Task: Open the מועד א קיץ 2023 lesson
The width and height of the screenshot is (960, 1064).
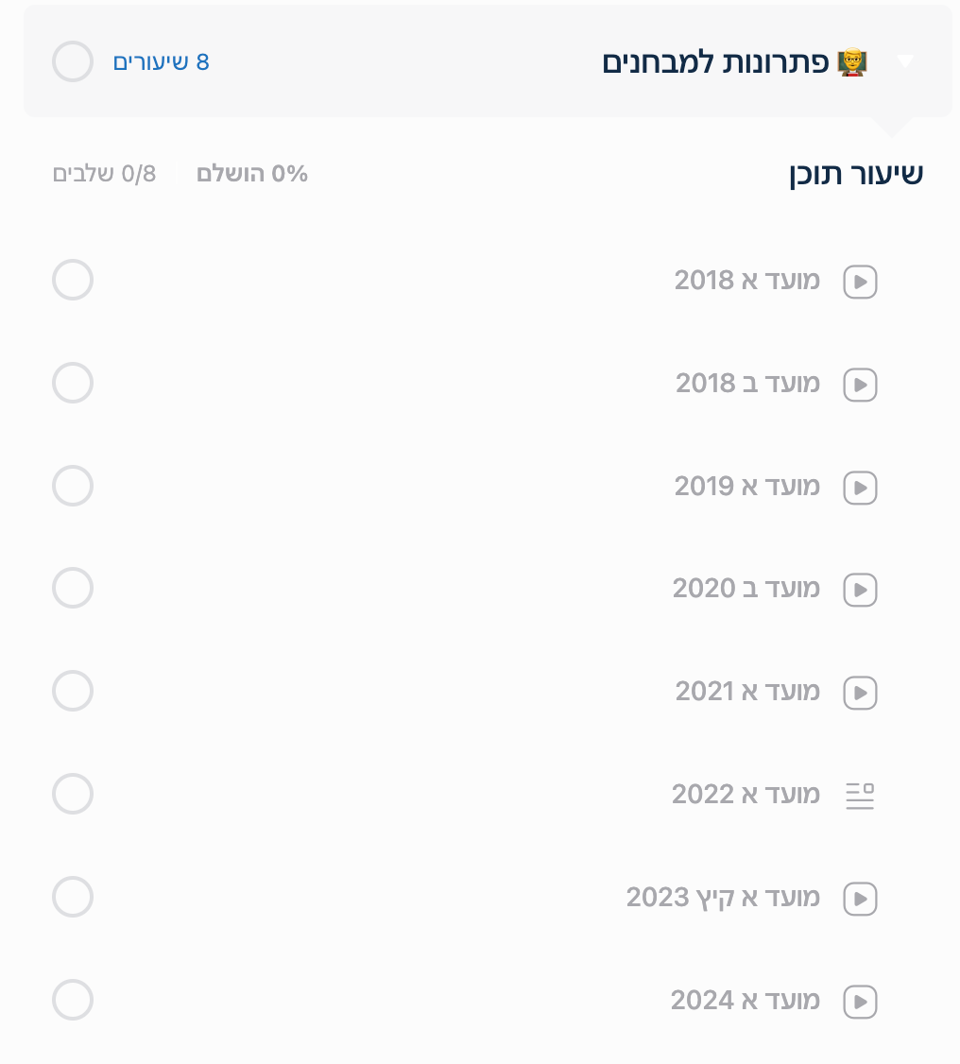Action: [x=723, y=897]
